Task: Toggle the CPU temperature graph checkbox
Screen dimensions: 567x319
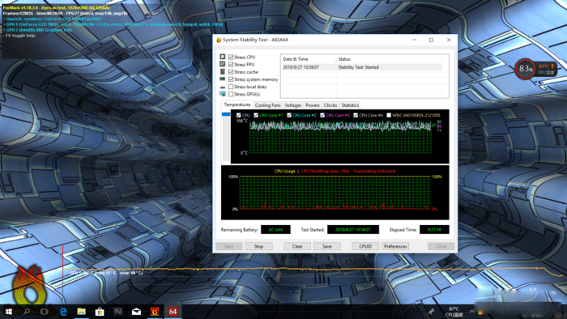Action: click(x=238, y=115)
